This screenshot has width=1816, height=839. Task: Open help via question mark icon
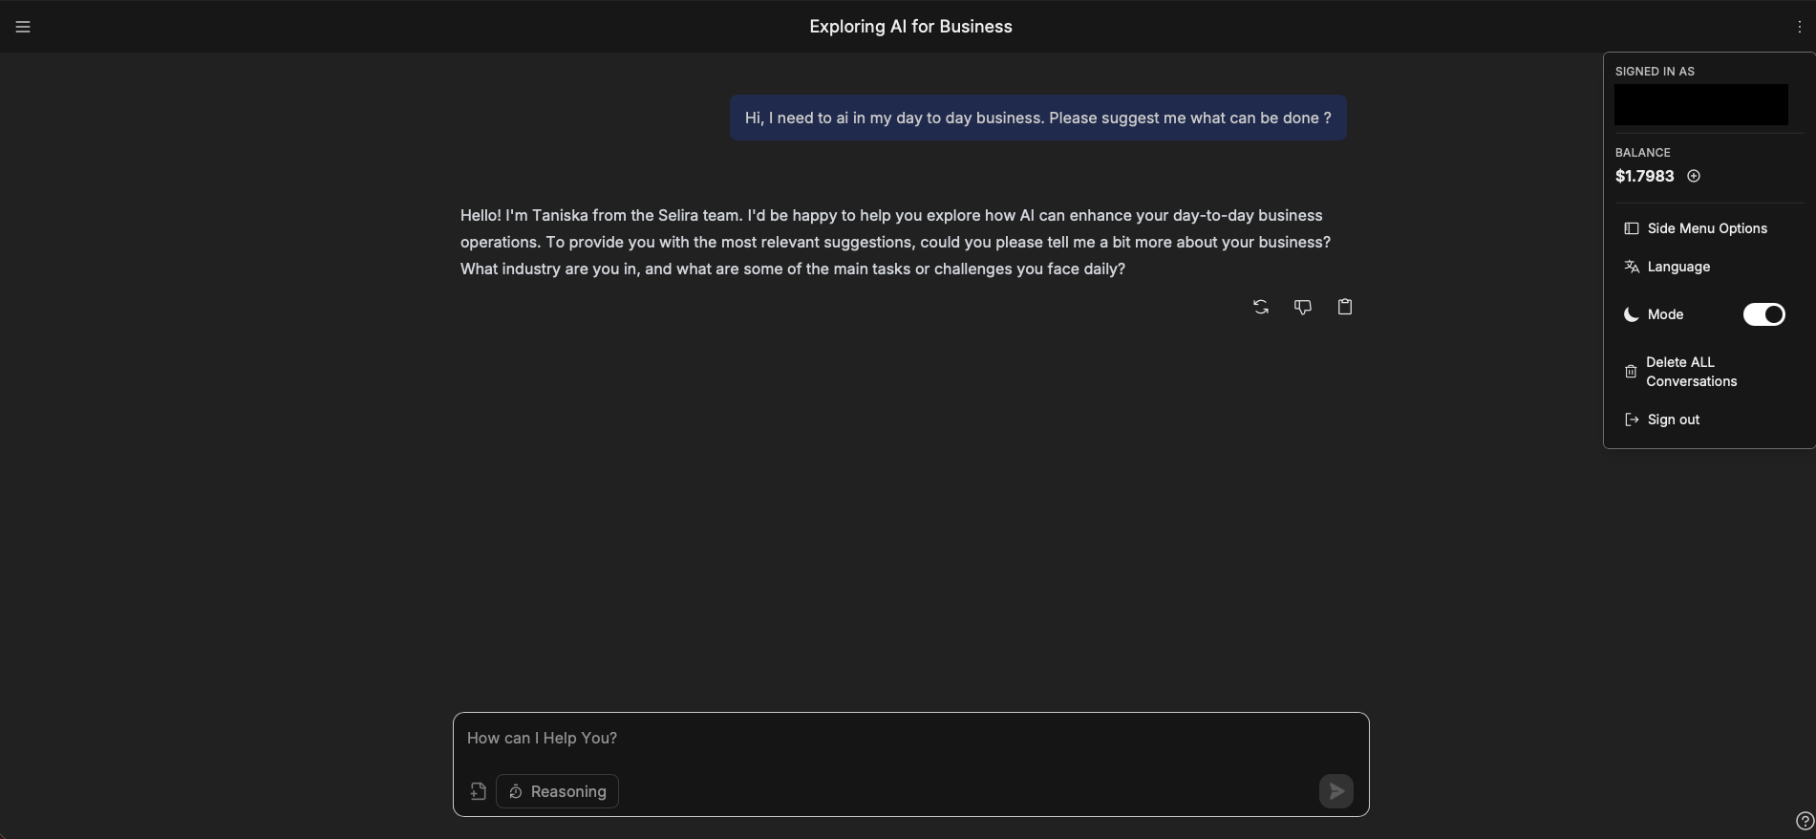pos(1804,821)
